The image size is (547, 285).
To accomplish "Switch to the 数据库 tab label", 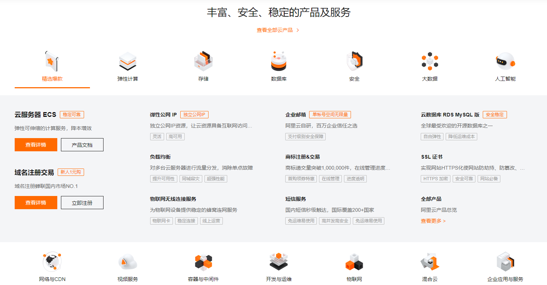I will pyautogui.click(x=279, y=79).
